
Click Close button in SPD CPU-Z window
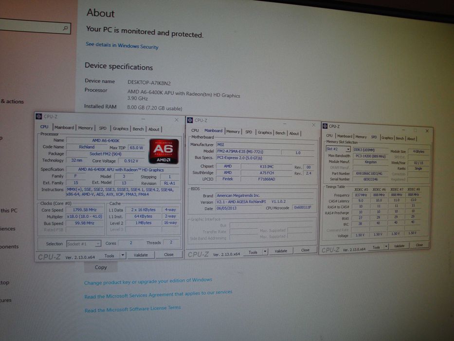pyautogui.click(x=419, y=245)
